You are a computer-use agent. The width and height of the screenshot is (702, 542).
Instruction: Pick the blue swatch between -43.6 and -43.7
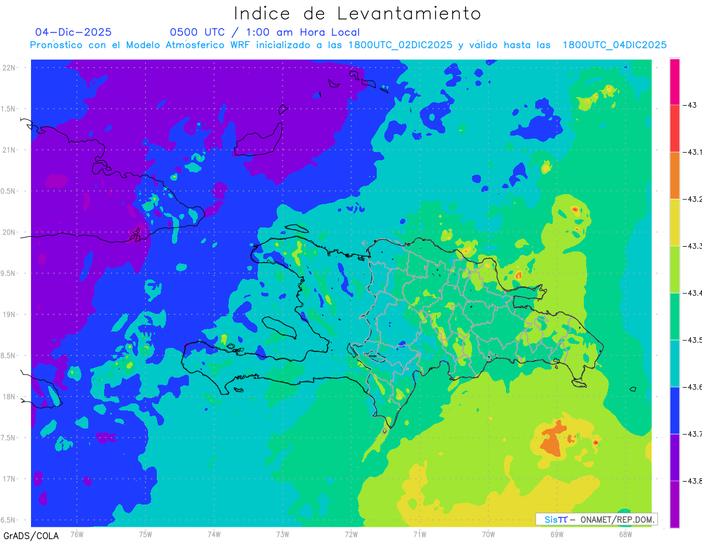coord(675,410)
